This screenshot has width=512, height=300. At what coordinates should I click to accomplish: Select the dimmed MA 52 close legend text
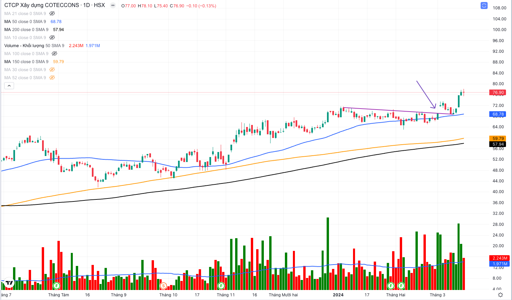pos(25,78)
